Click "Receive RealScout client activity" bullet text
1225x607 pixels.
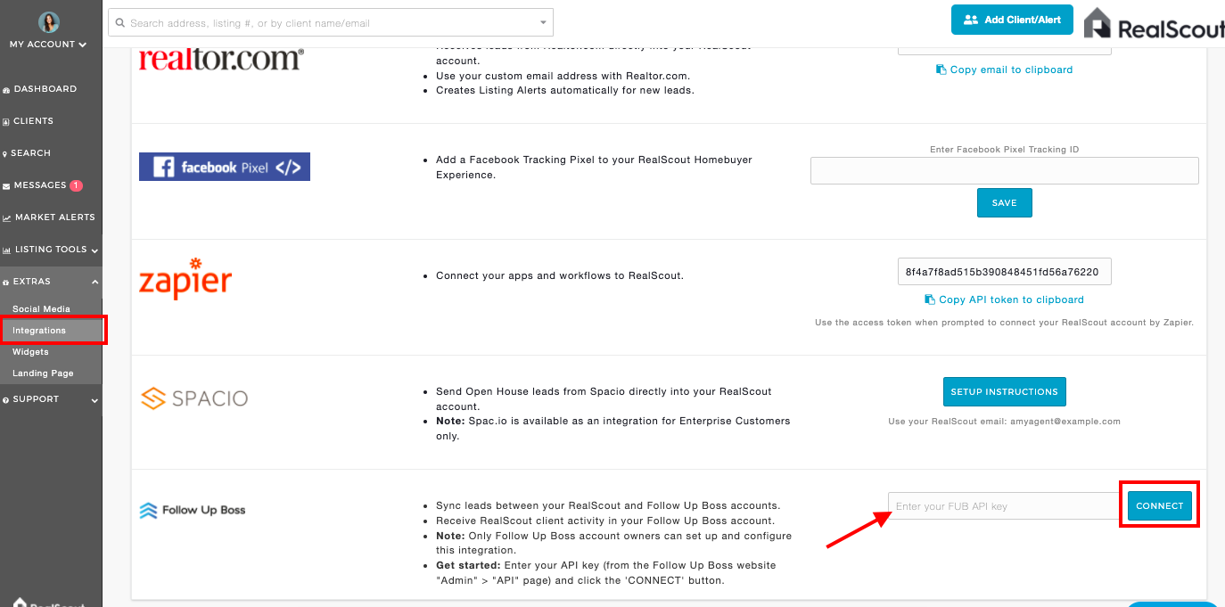click(605, 521)
